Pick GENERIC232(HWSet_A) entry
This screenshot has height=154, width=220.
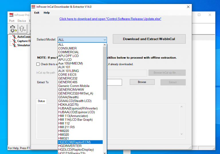(x=80, y=93)
